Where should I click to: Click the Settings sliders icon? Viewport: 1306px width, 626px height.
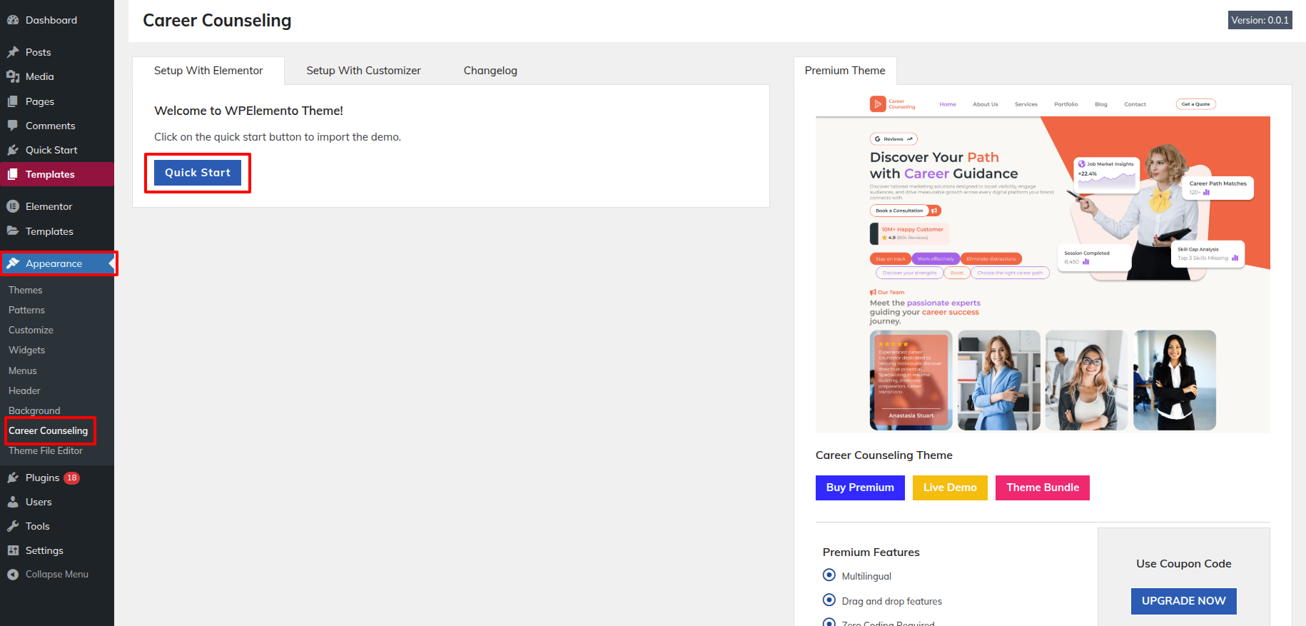(x=13, y=550)
